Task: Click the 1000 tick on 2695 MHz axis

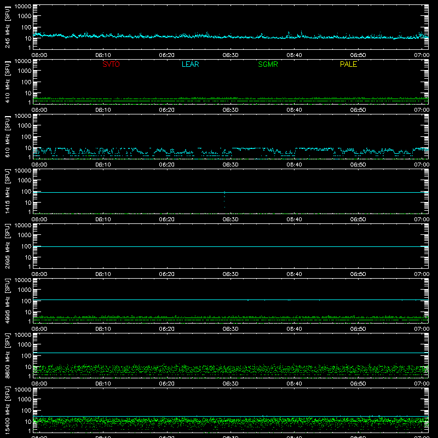Action: click(25, 235)
